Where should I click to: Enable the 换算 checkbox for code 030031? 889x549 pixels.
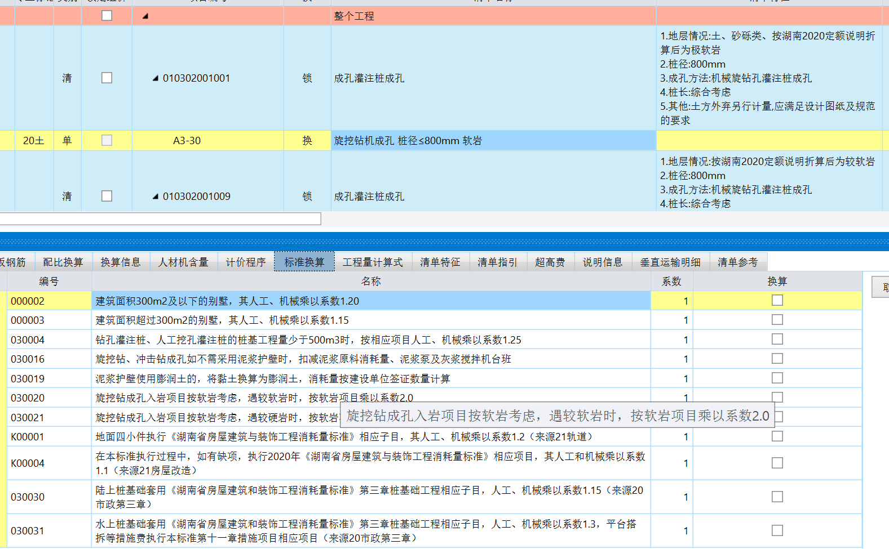[777, 530]
